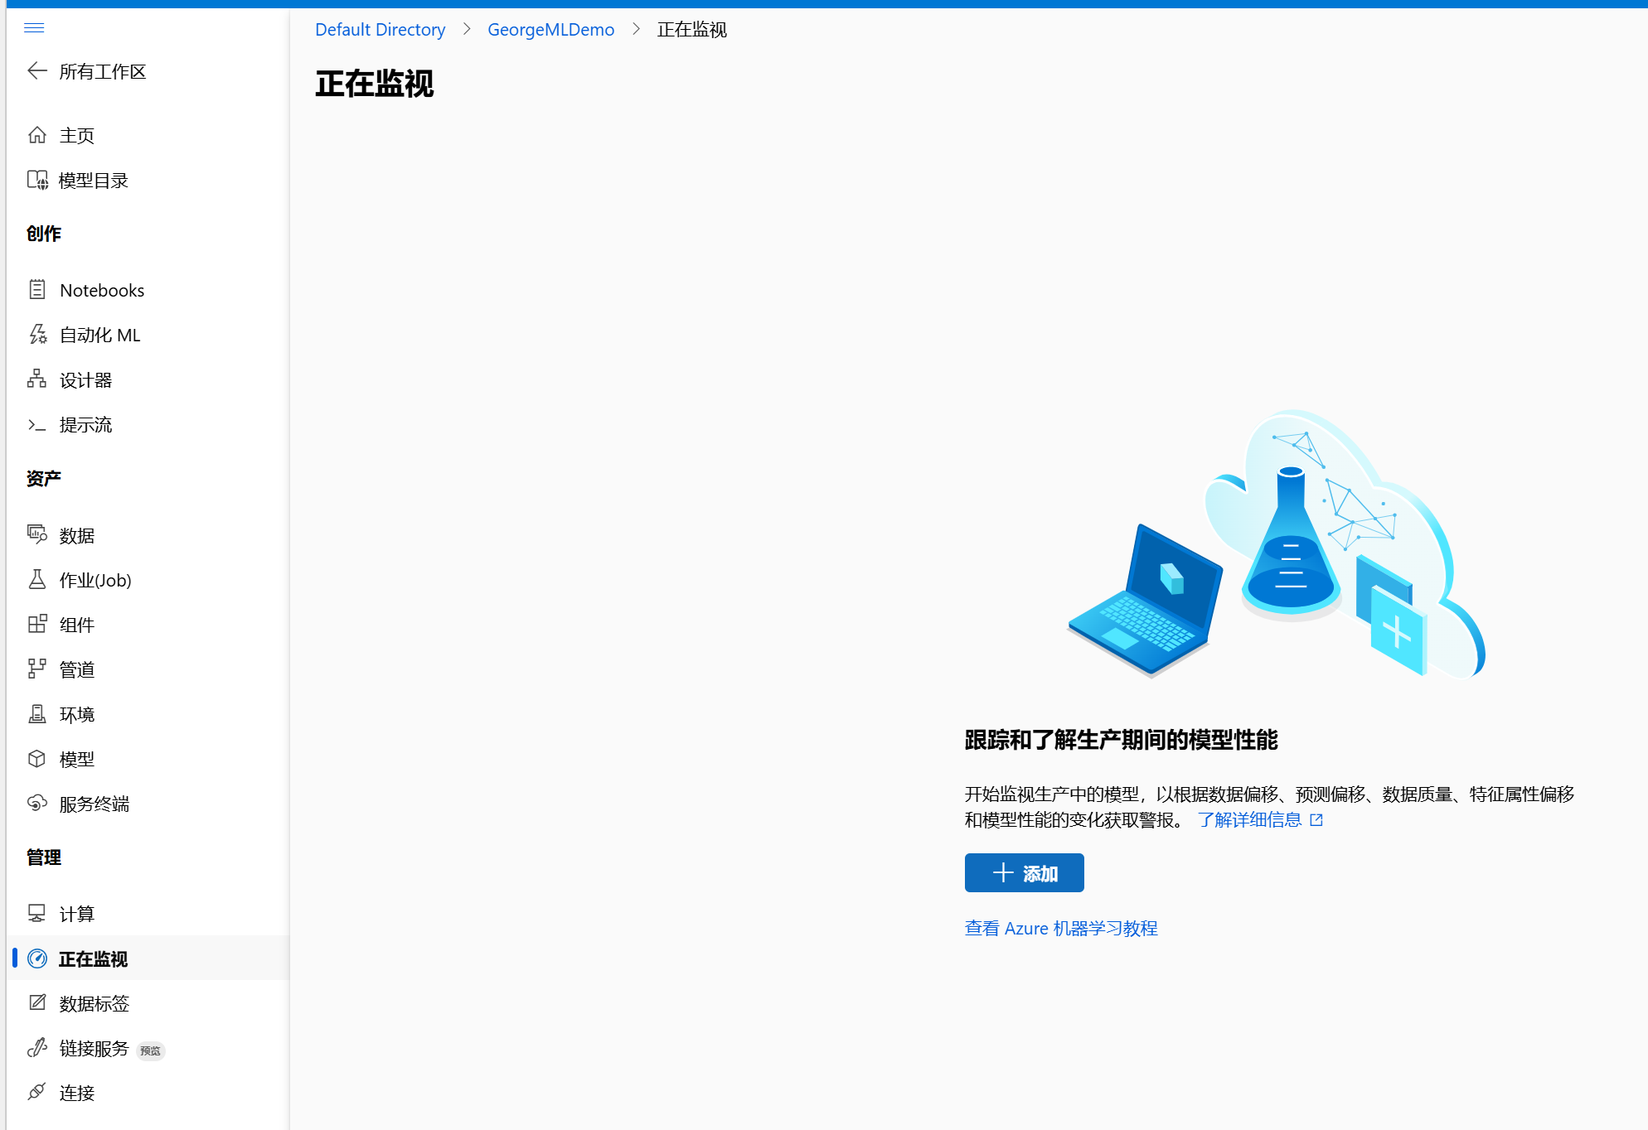1648x1130 pixels.
Task: Open the Jobs flask icon
Action: point(37,580)
